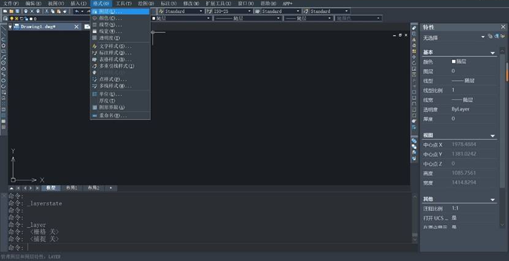
Task: Open the ISO-25 dimension style dropdown
Action: pyautogui.click(x=229, y=12)
